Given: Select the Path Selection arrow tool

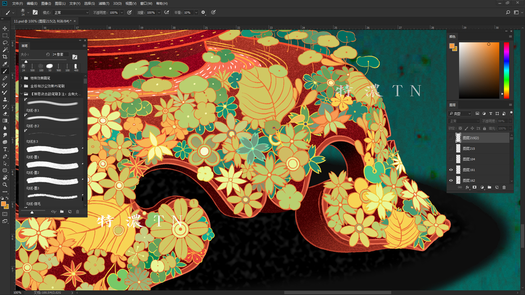Looking at the screenshot, I should [5, 163].
